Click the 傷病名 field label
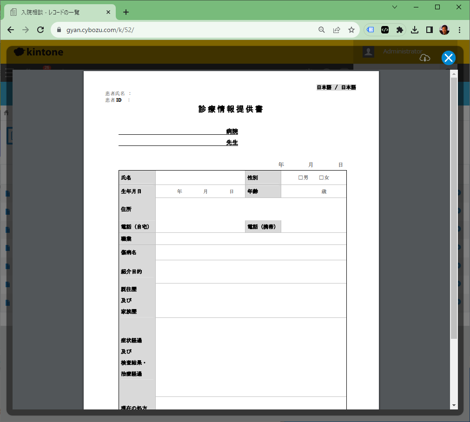Image resolution: width=470 pixels, height=422 pixels. click(129, 252)
